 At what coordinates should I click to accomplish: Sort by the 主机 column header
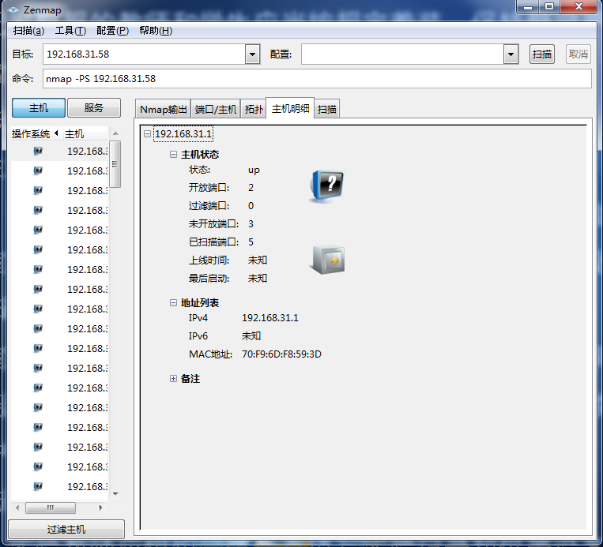click(x=85, y=133)
